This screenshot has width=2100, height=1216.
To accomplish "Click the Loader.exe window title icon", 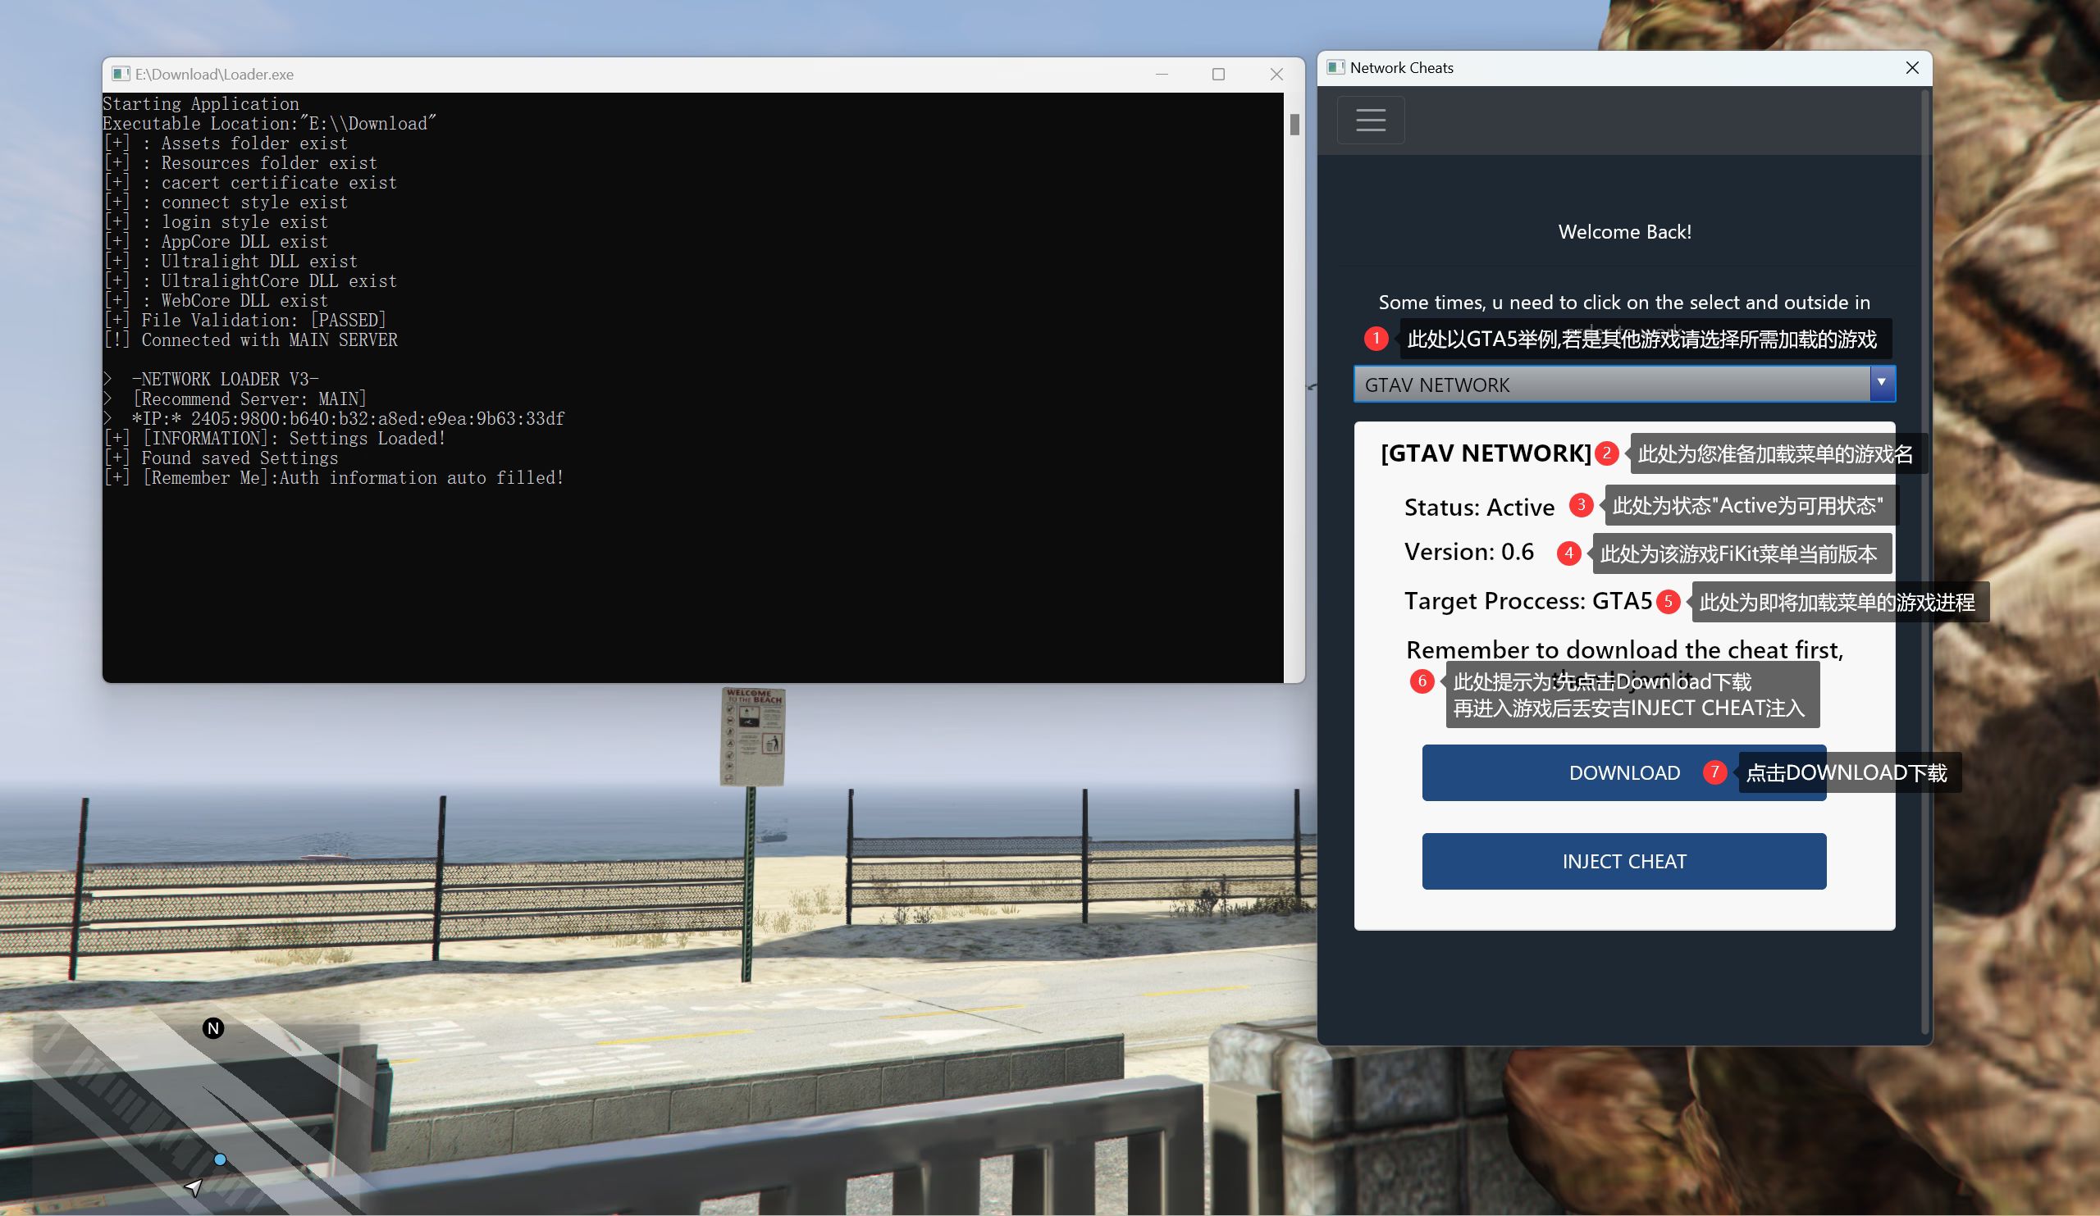I will 121,74.
